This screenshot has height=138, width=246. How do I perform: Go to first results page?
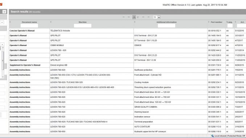(123, 17)
